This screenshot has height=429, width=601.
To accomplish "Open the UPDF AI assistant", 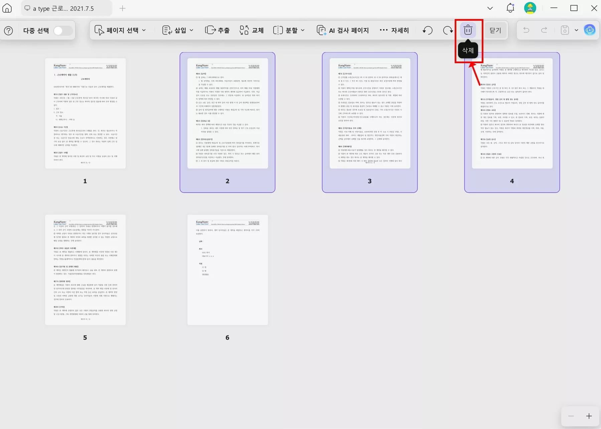I will [x=590, y=30].
